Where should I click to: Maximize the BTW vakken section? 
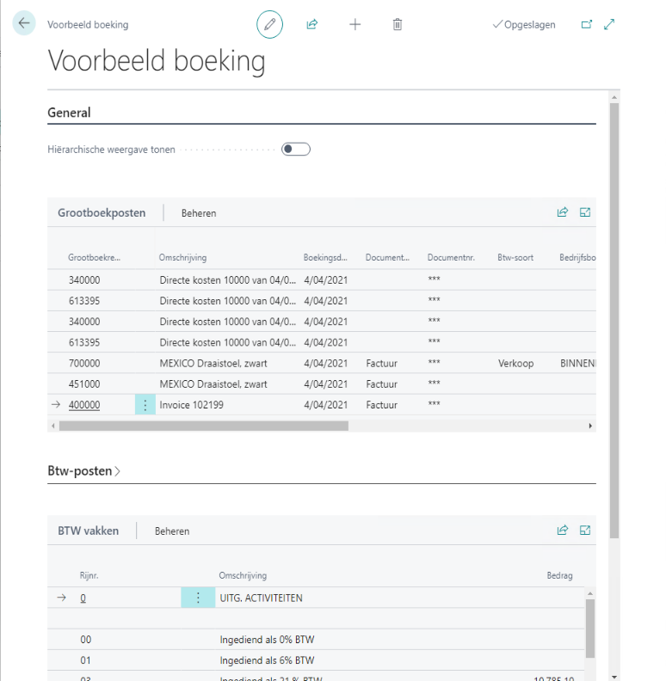[585, 531]
